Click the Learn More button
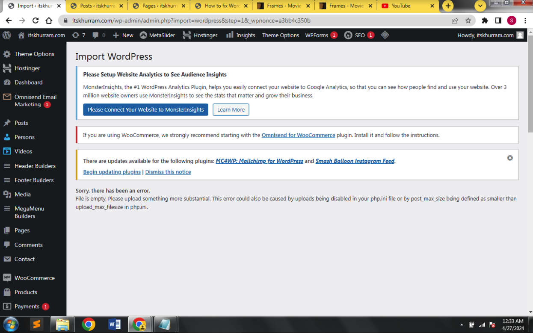533x333 pixels. pos(231,109)
